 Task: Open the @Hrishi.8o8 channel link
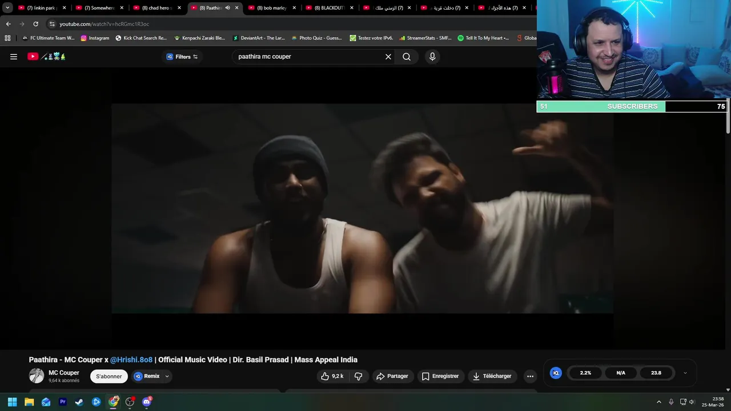(x=131, y=360)
